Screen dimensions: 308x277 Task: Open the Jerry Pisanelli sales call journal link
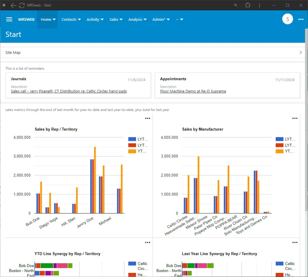pos(69,91)
